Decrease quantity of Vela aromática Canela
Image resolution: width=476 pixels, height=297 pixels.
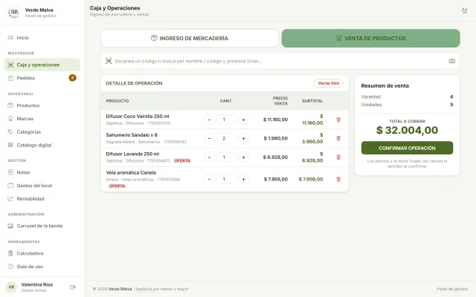tap(209, 179)
